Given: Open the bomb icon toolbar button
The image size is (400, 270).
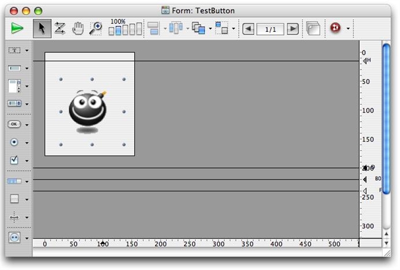Looking at the screenshot, I should (x=335, y=28).
